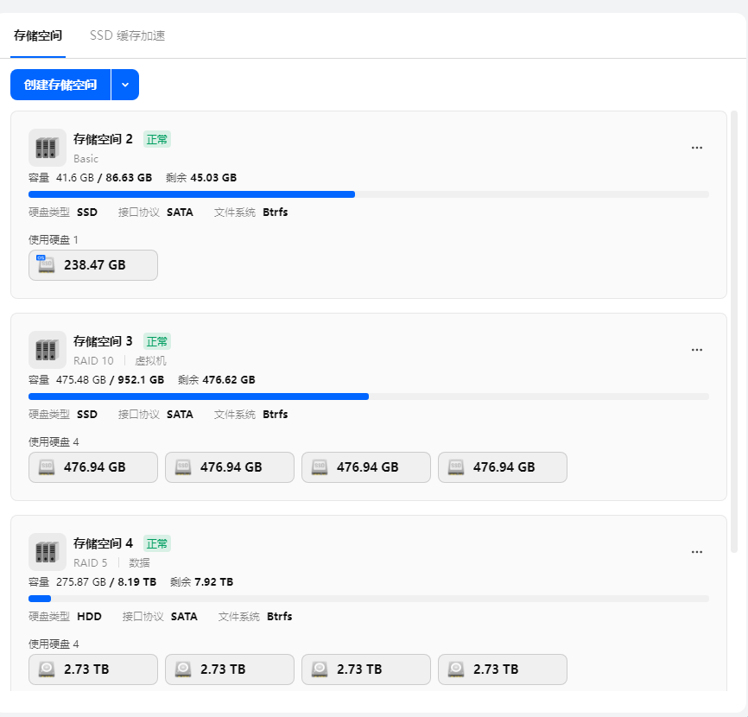Click the storage pool icon of 存储空间 2

47,148
